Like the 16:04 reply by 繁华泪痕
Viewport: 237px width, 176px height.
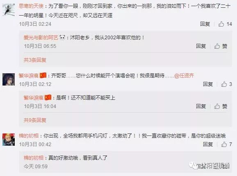(221, 106)
